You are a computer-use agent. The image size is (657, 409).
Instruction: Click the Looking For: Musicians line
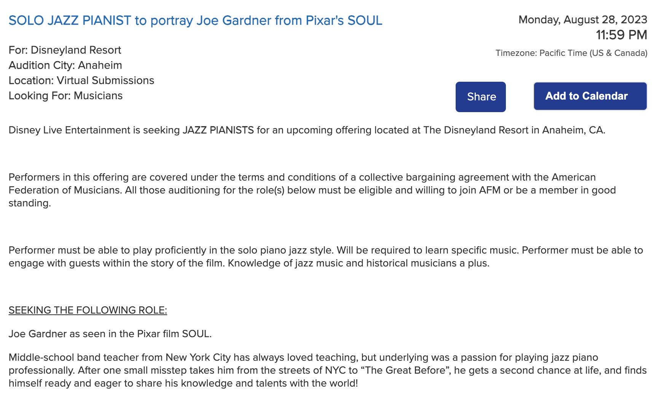click(x=65, y=96)
